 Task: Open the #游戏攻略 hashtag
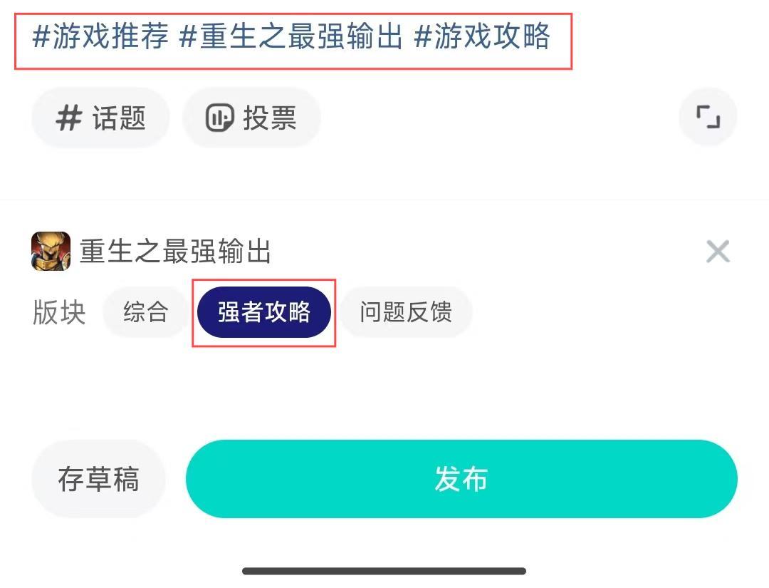(482, 36)
